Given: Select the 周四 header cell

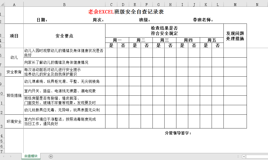Looking at the screenshot, I should (188, 40).
